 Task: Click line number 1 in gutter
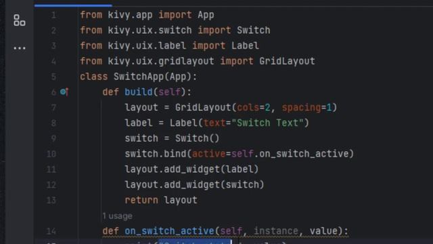click(x=53, y=15)
